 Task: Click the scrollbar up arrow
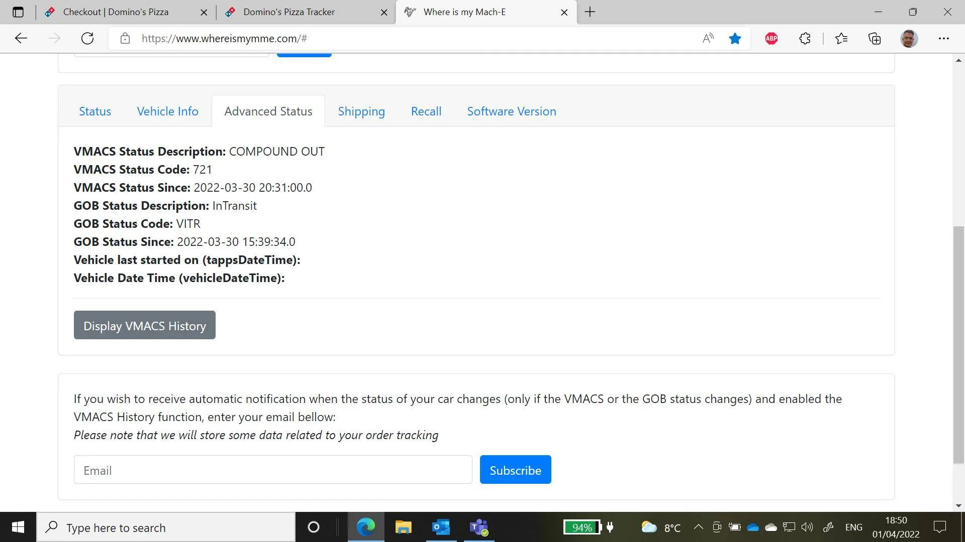coord(958,60)
